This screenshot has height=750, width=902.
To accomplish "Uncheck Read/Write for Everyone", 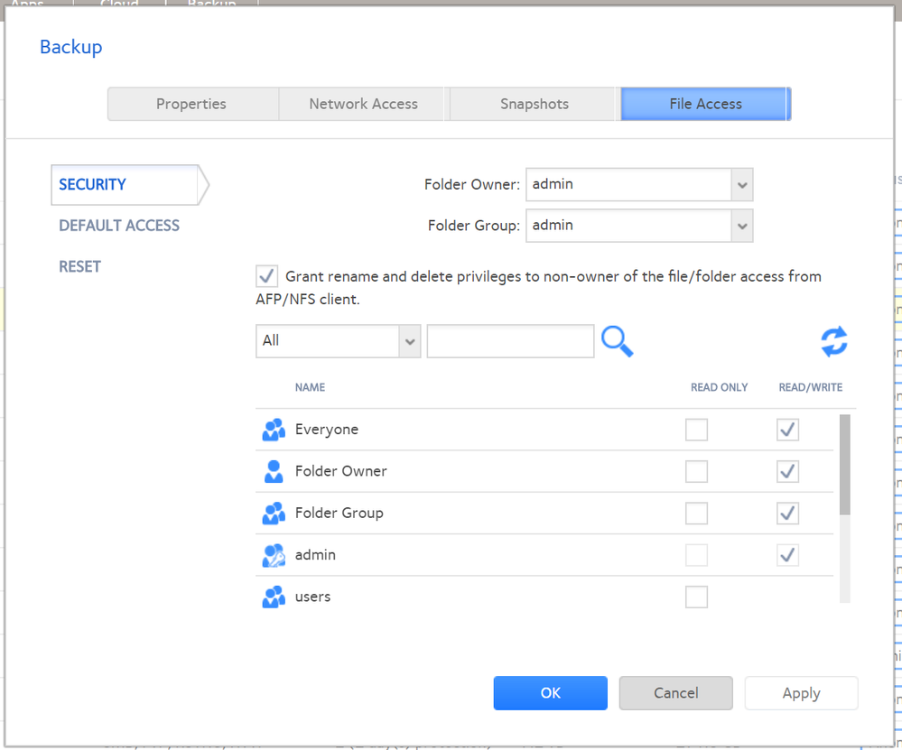I will (787, 430).
